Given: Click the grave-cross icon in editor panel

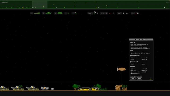Looking at the screenshot, I should tap(151, 78).
